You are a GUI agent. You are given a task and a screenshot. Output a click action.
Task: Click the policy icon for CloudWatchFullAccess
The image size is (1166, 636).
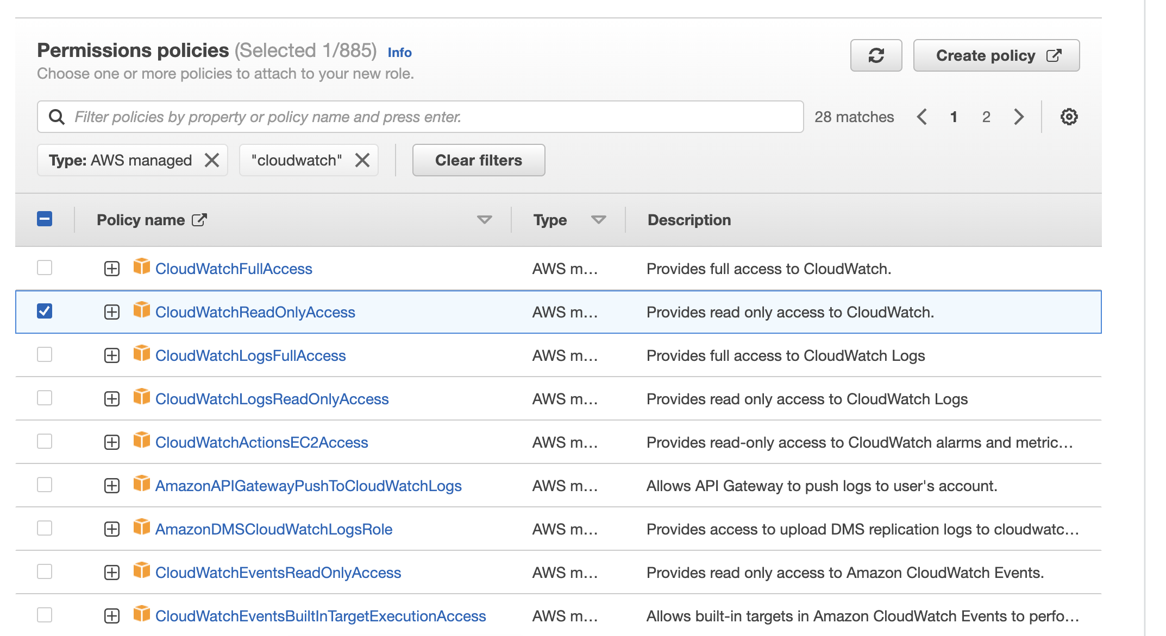tap(142, 266)
